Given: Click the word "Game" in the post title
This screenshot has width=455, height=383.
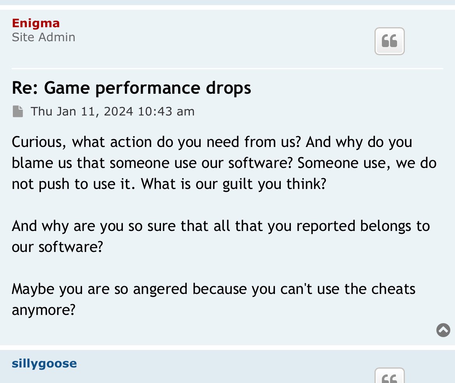Looking at the screenshot, I should pos(67,88).
